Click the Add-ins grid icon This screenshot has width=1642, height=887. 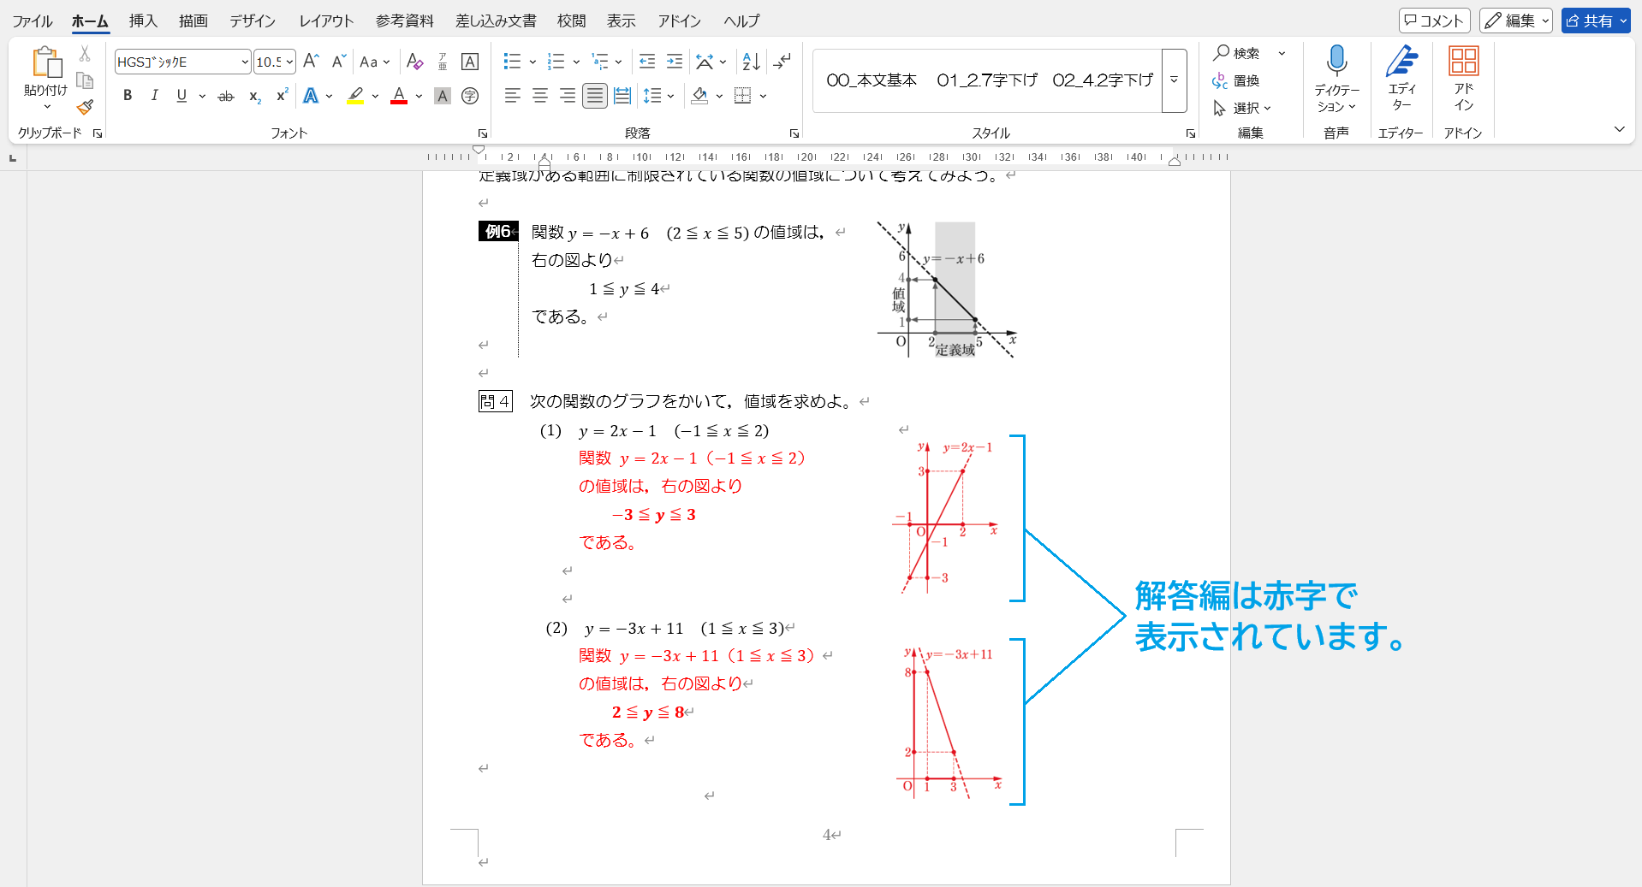(x=1463, y=62)
